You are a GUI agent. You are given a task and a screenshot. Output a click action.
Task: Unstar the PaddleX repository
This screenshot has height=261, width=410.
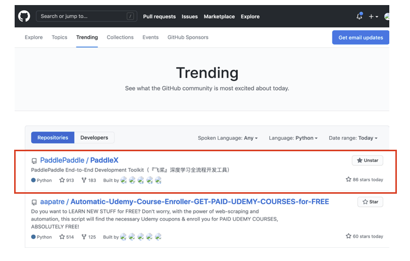pyautogui.click(x=368, y=160)
